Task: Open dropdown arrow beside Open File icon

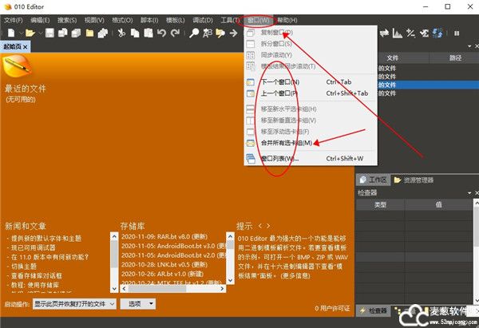Action: coord(40,33)
